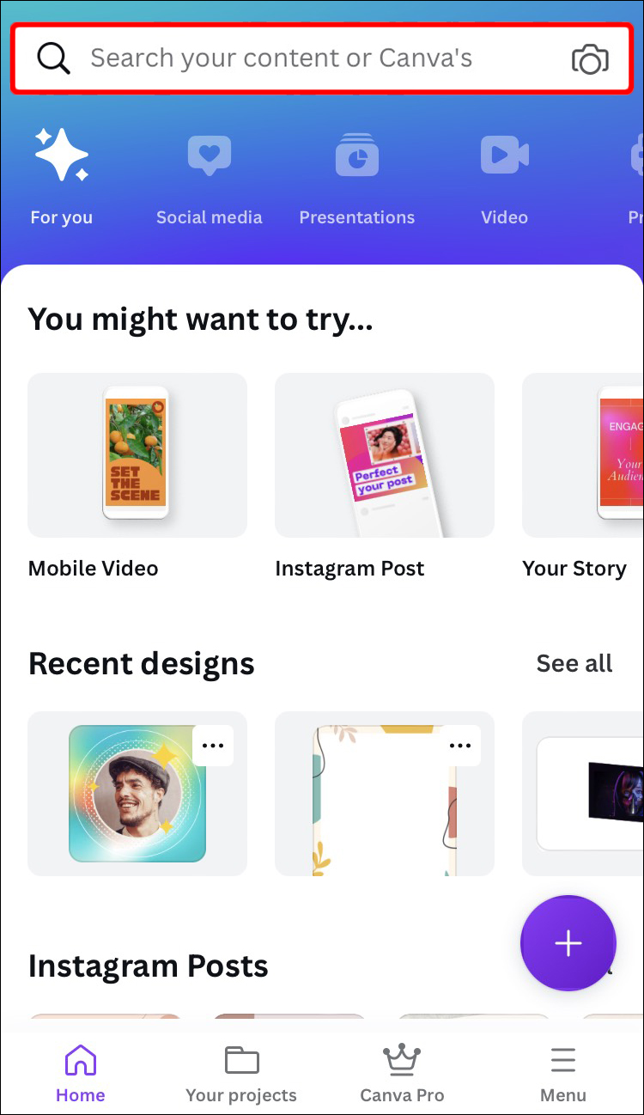This screenshot has width=644, height=1115.
Task: Switch to Your projects tab
Action: (x=241, y=1075)
